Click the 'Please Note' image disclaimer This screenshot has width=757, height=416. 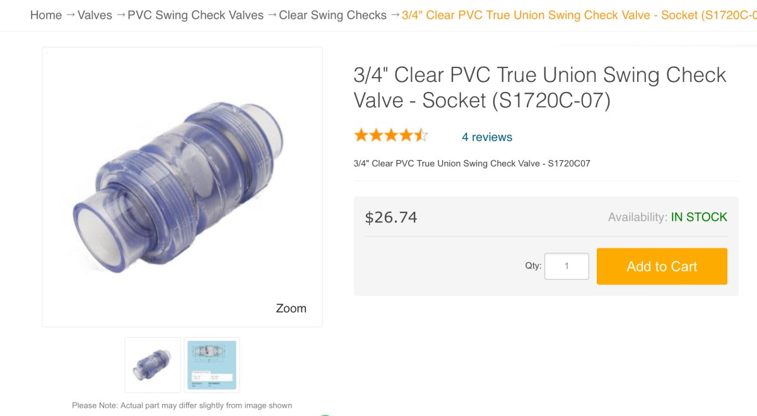(182, 405)
